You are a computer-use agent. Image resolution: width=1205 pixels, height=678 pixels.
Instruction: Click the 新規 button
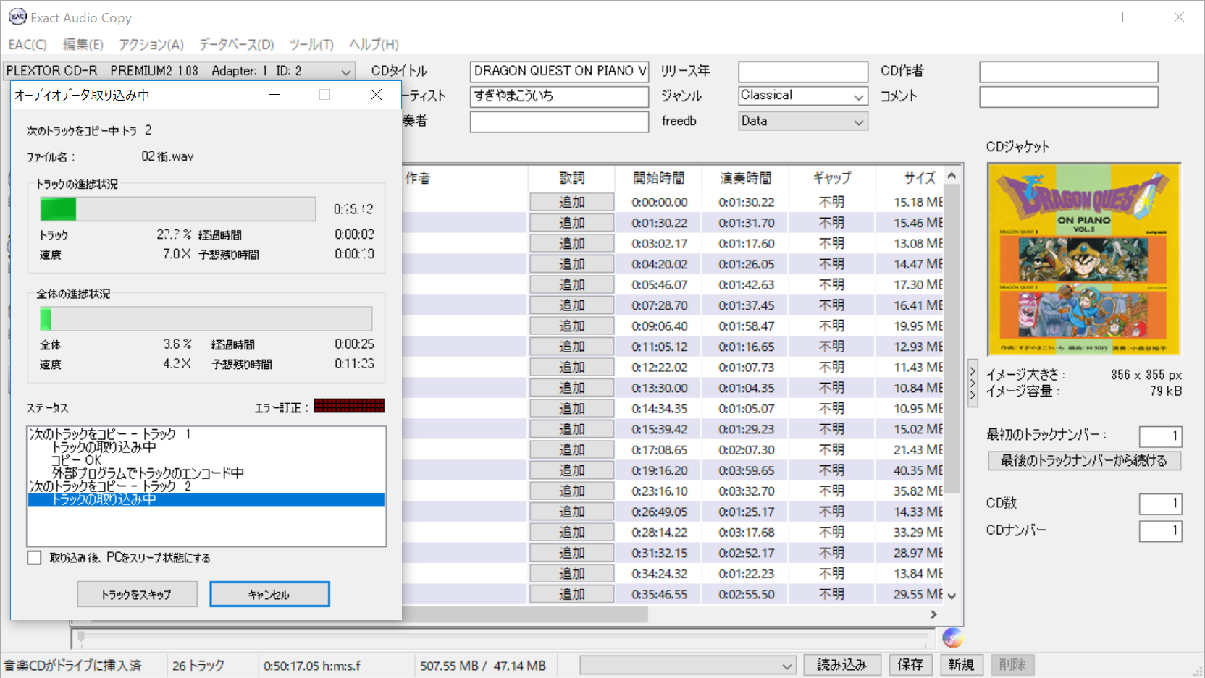[961, 664]
